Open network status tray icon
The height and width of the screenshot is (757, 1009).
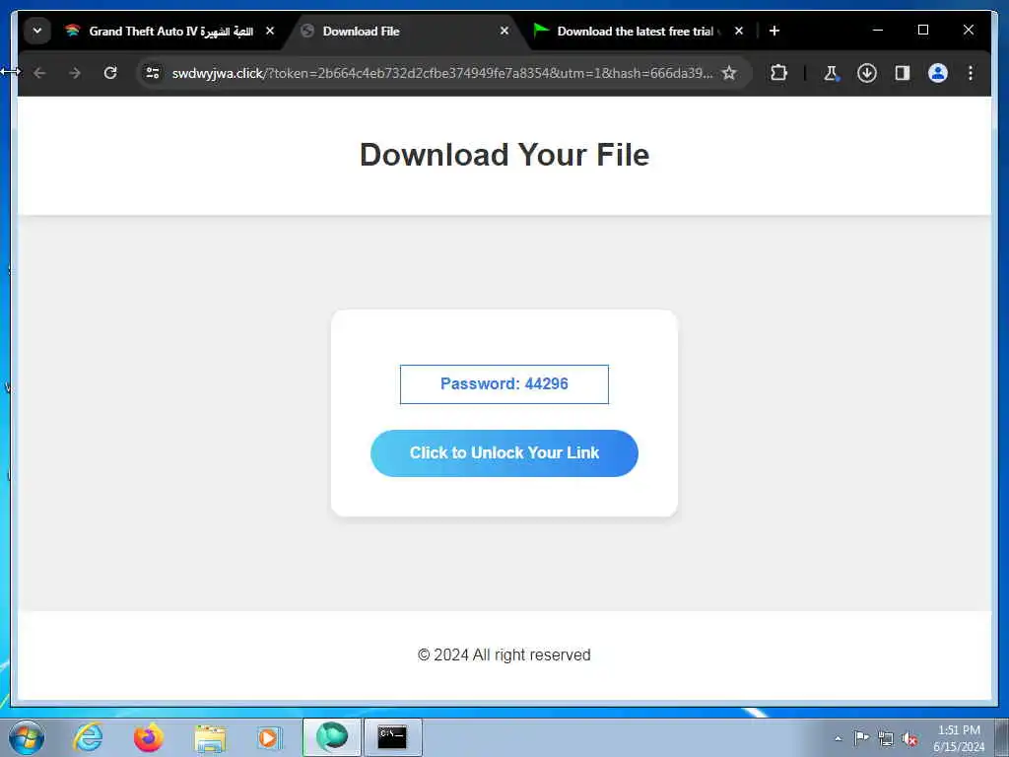click(x=886, y=738)
